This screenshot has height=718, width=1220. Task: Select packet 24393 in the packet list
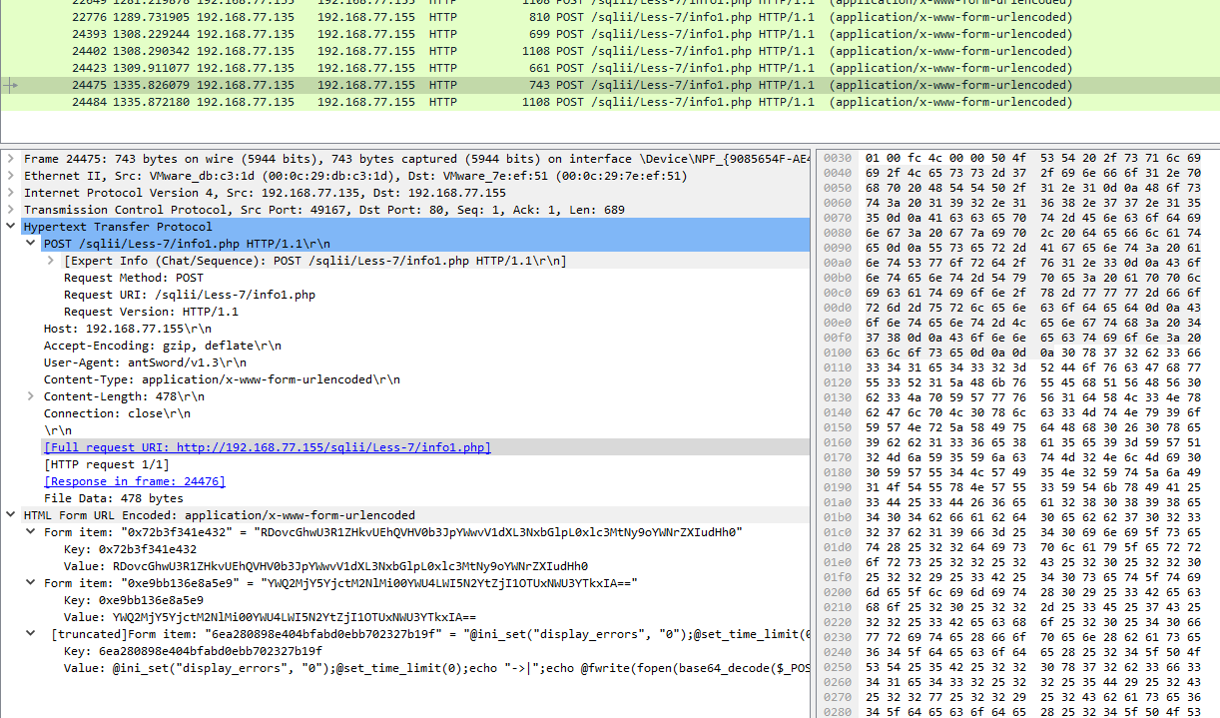pos(610,34)
